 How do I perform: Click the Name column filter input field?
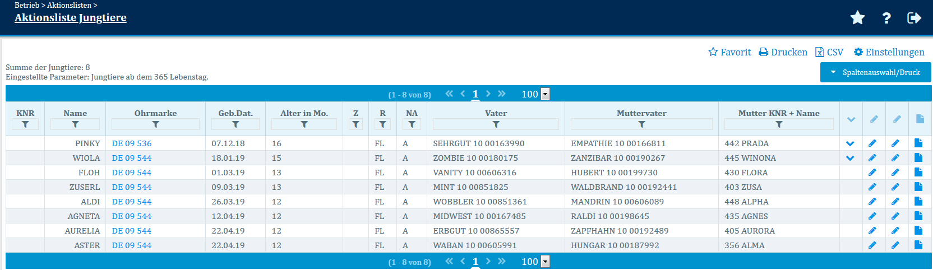coord(75,124)
